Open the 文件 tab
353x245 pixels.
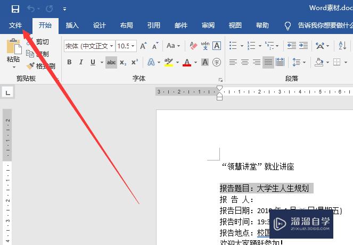15,26
